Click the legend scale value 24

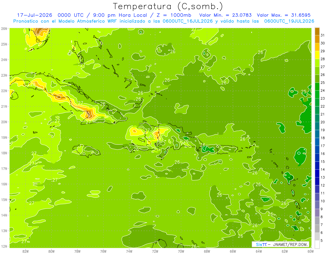[x=323, y=91]
